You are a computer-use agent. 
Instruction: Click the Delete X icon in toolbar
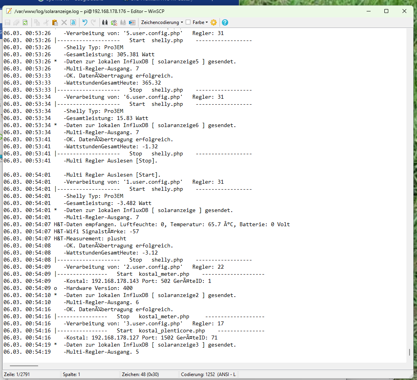pyautogui.click(x=64, y=23)
